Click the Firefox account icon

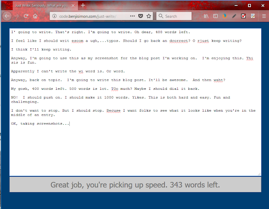pos(224,16)
